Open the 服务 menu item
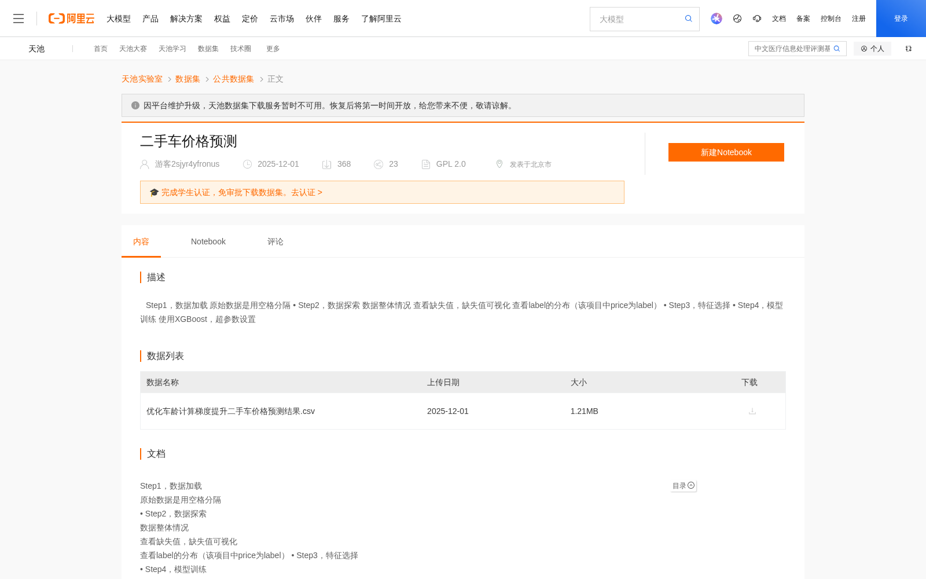This screenshot has width=926, height=579. [x=341, y=19]
